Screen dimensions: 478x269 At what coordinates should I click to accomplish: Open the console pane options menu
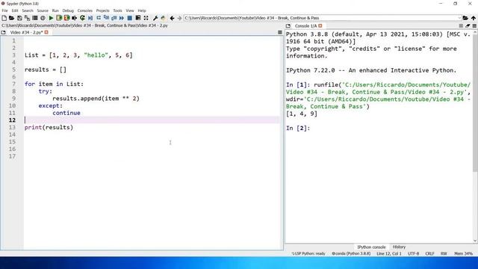click(474, 26)
